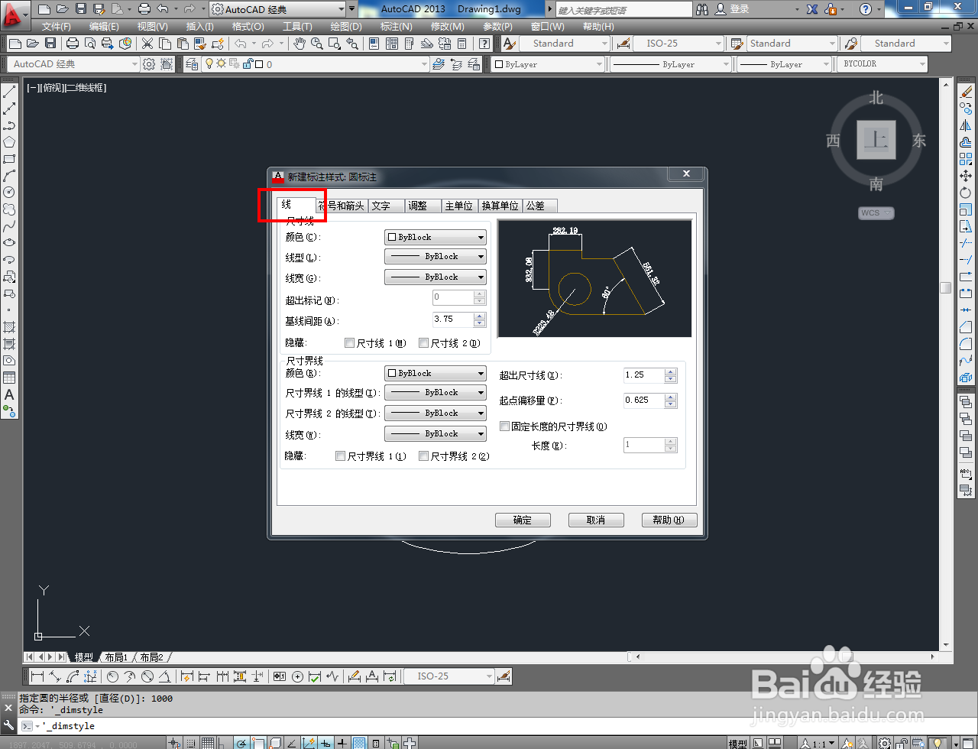Viewport: 978px width, 749px height.
Task: Select the Rotate modify tool
Action: 966,193
